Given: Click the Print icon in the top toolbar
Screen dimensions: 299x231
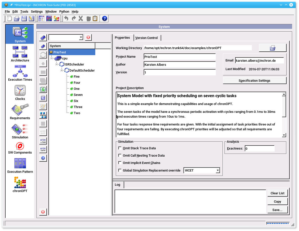Looking at the screenshot, I should [x=17, y=18].
